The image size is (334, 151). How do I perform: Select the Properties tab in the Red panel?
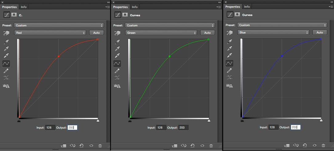point(9,7)
